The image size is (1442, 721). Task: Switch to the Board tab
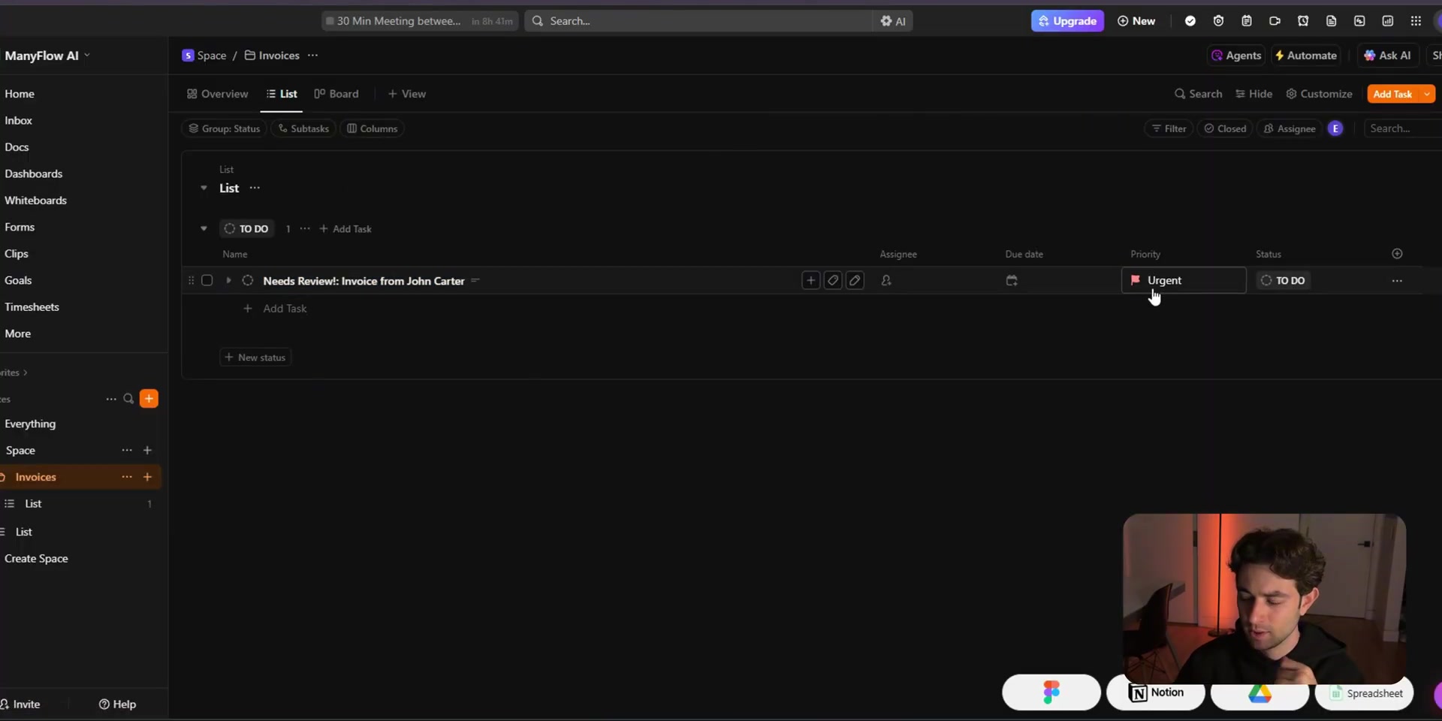[x=336, y=94]
